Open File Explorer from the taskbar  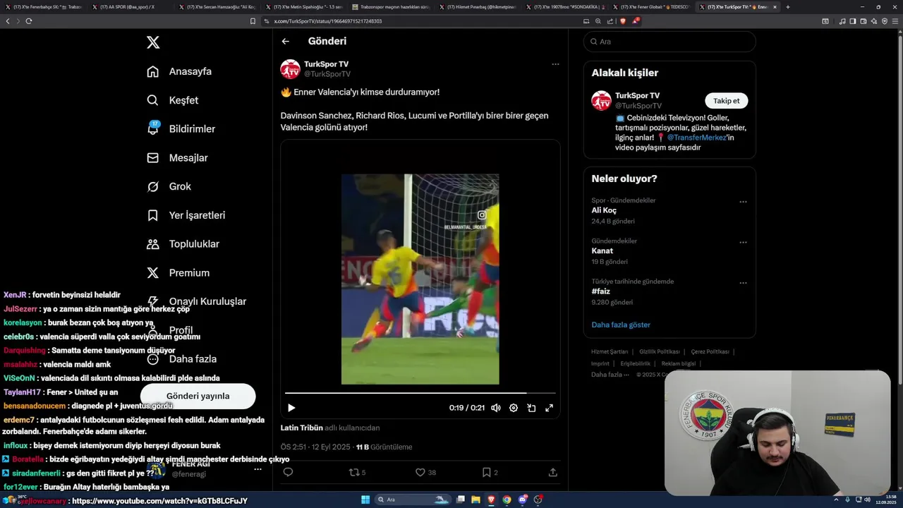pos(475,500)
